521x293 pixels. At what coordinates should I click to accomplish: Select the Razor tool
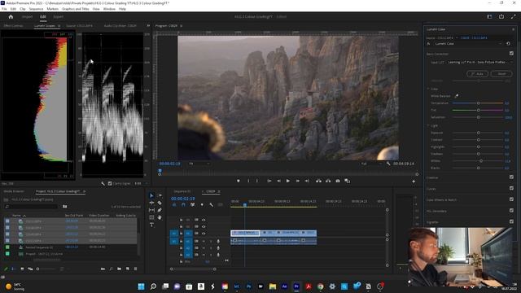(160, 203)
